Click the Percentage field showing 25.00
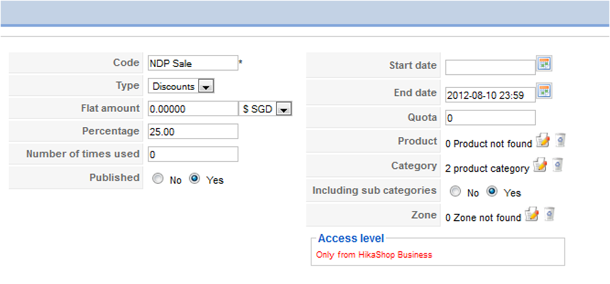This screenshot has height=284, width=610. [193, 131]
